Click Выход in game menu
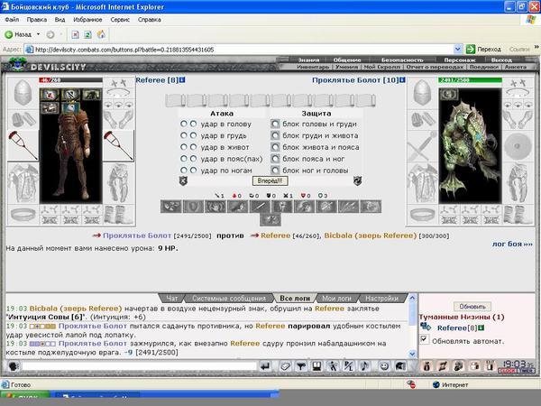The height and width of the screenshot is (406, 541). click(501, 60)
